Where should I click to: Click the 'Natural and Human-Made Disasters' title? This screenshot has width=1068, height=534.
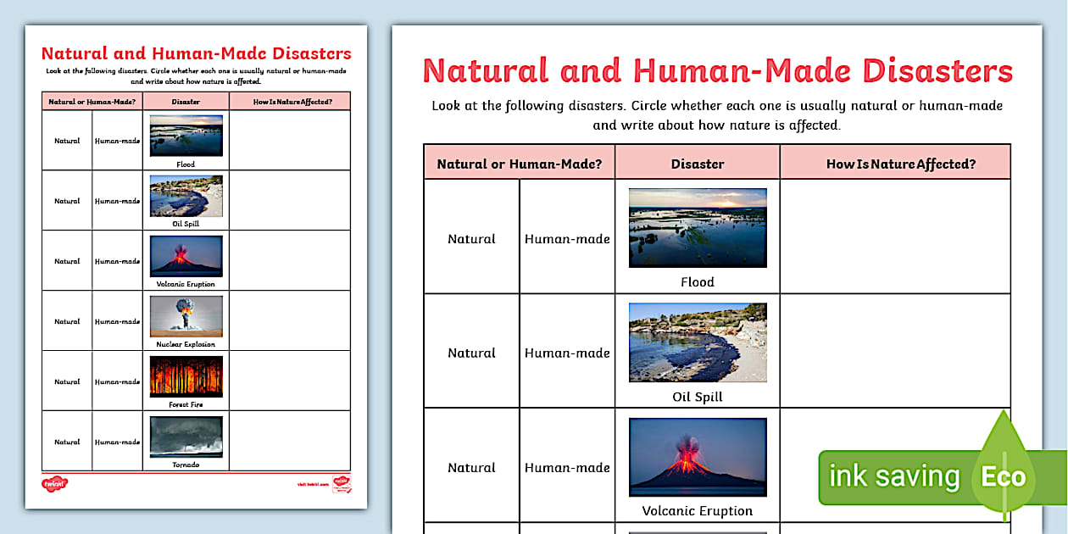pyautogui.click(x=717, y=70)
